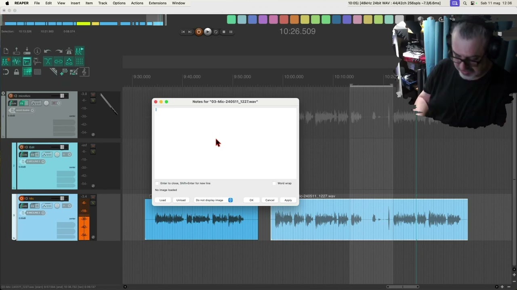This screenshot has height=290, width=517.
Task: Open the File menu
Action: tap(37, 3)
